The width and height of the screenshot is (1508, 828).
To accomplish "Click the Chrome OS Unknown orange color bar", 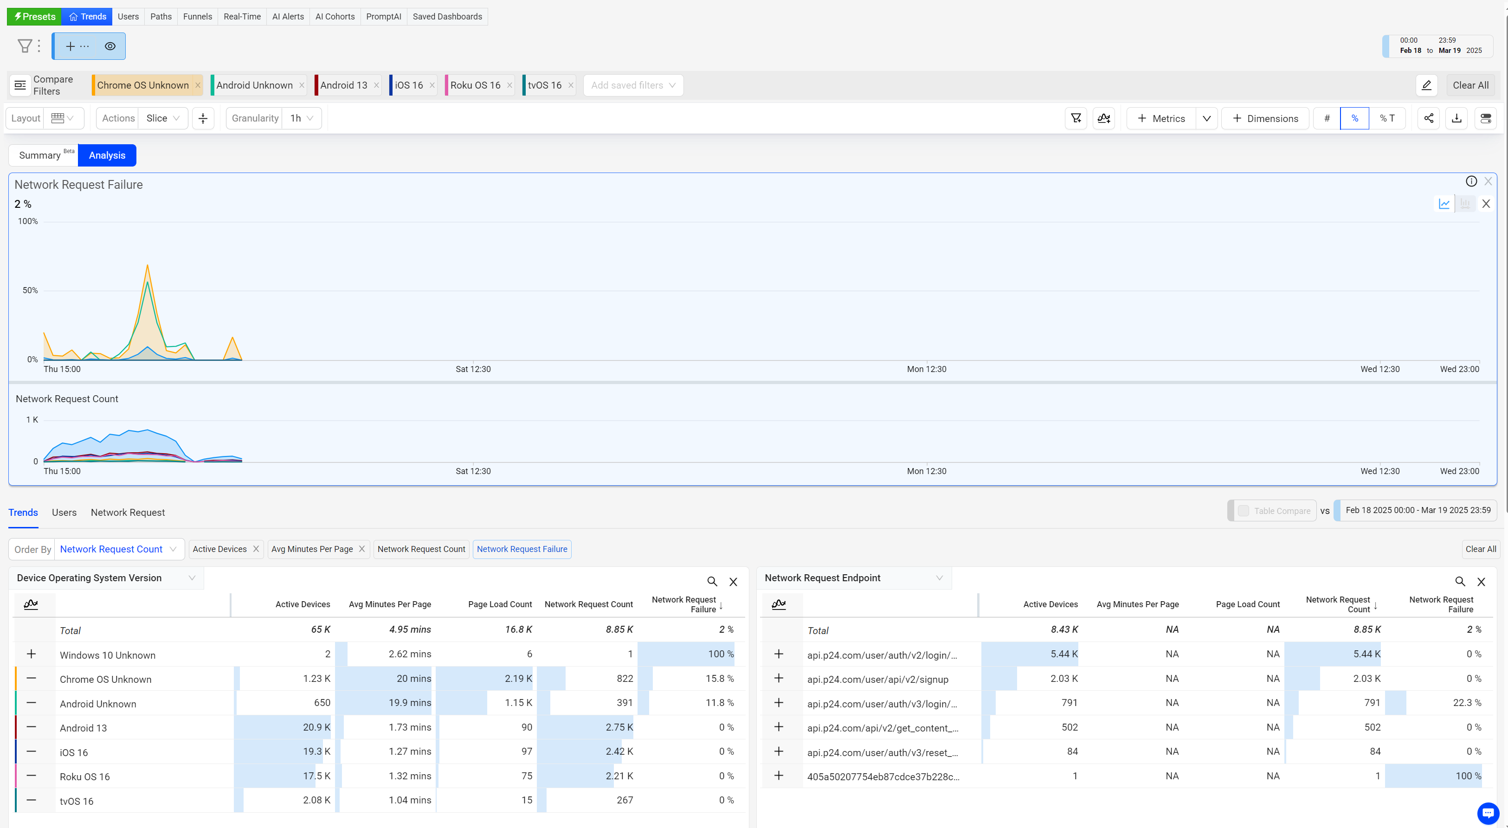I will click(x=94, y=85).
